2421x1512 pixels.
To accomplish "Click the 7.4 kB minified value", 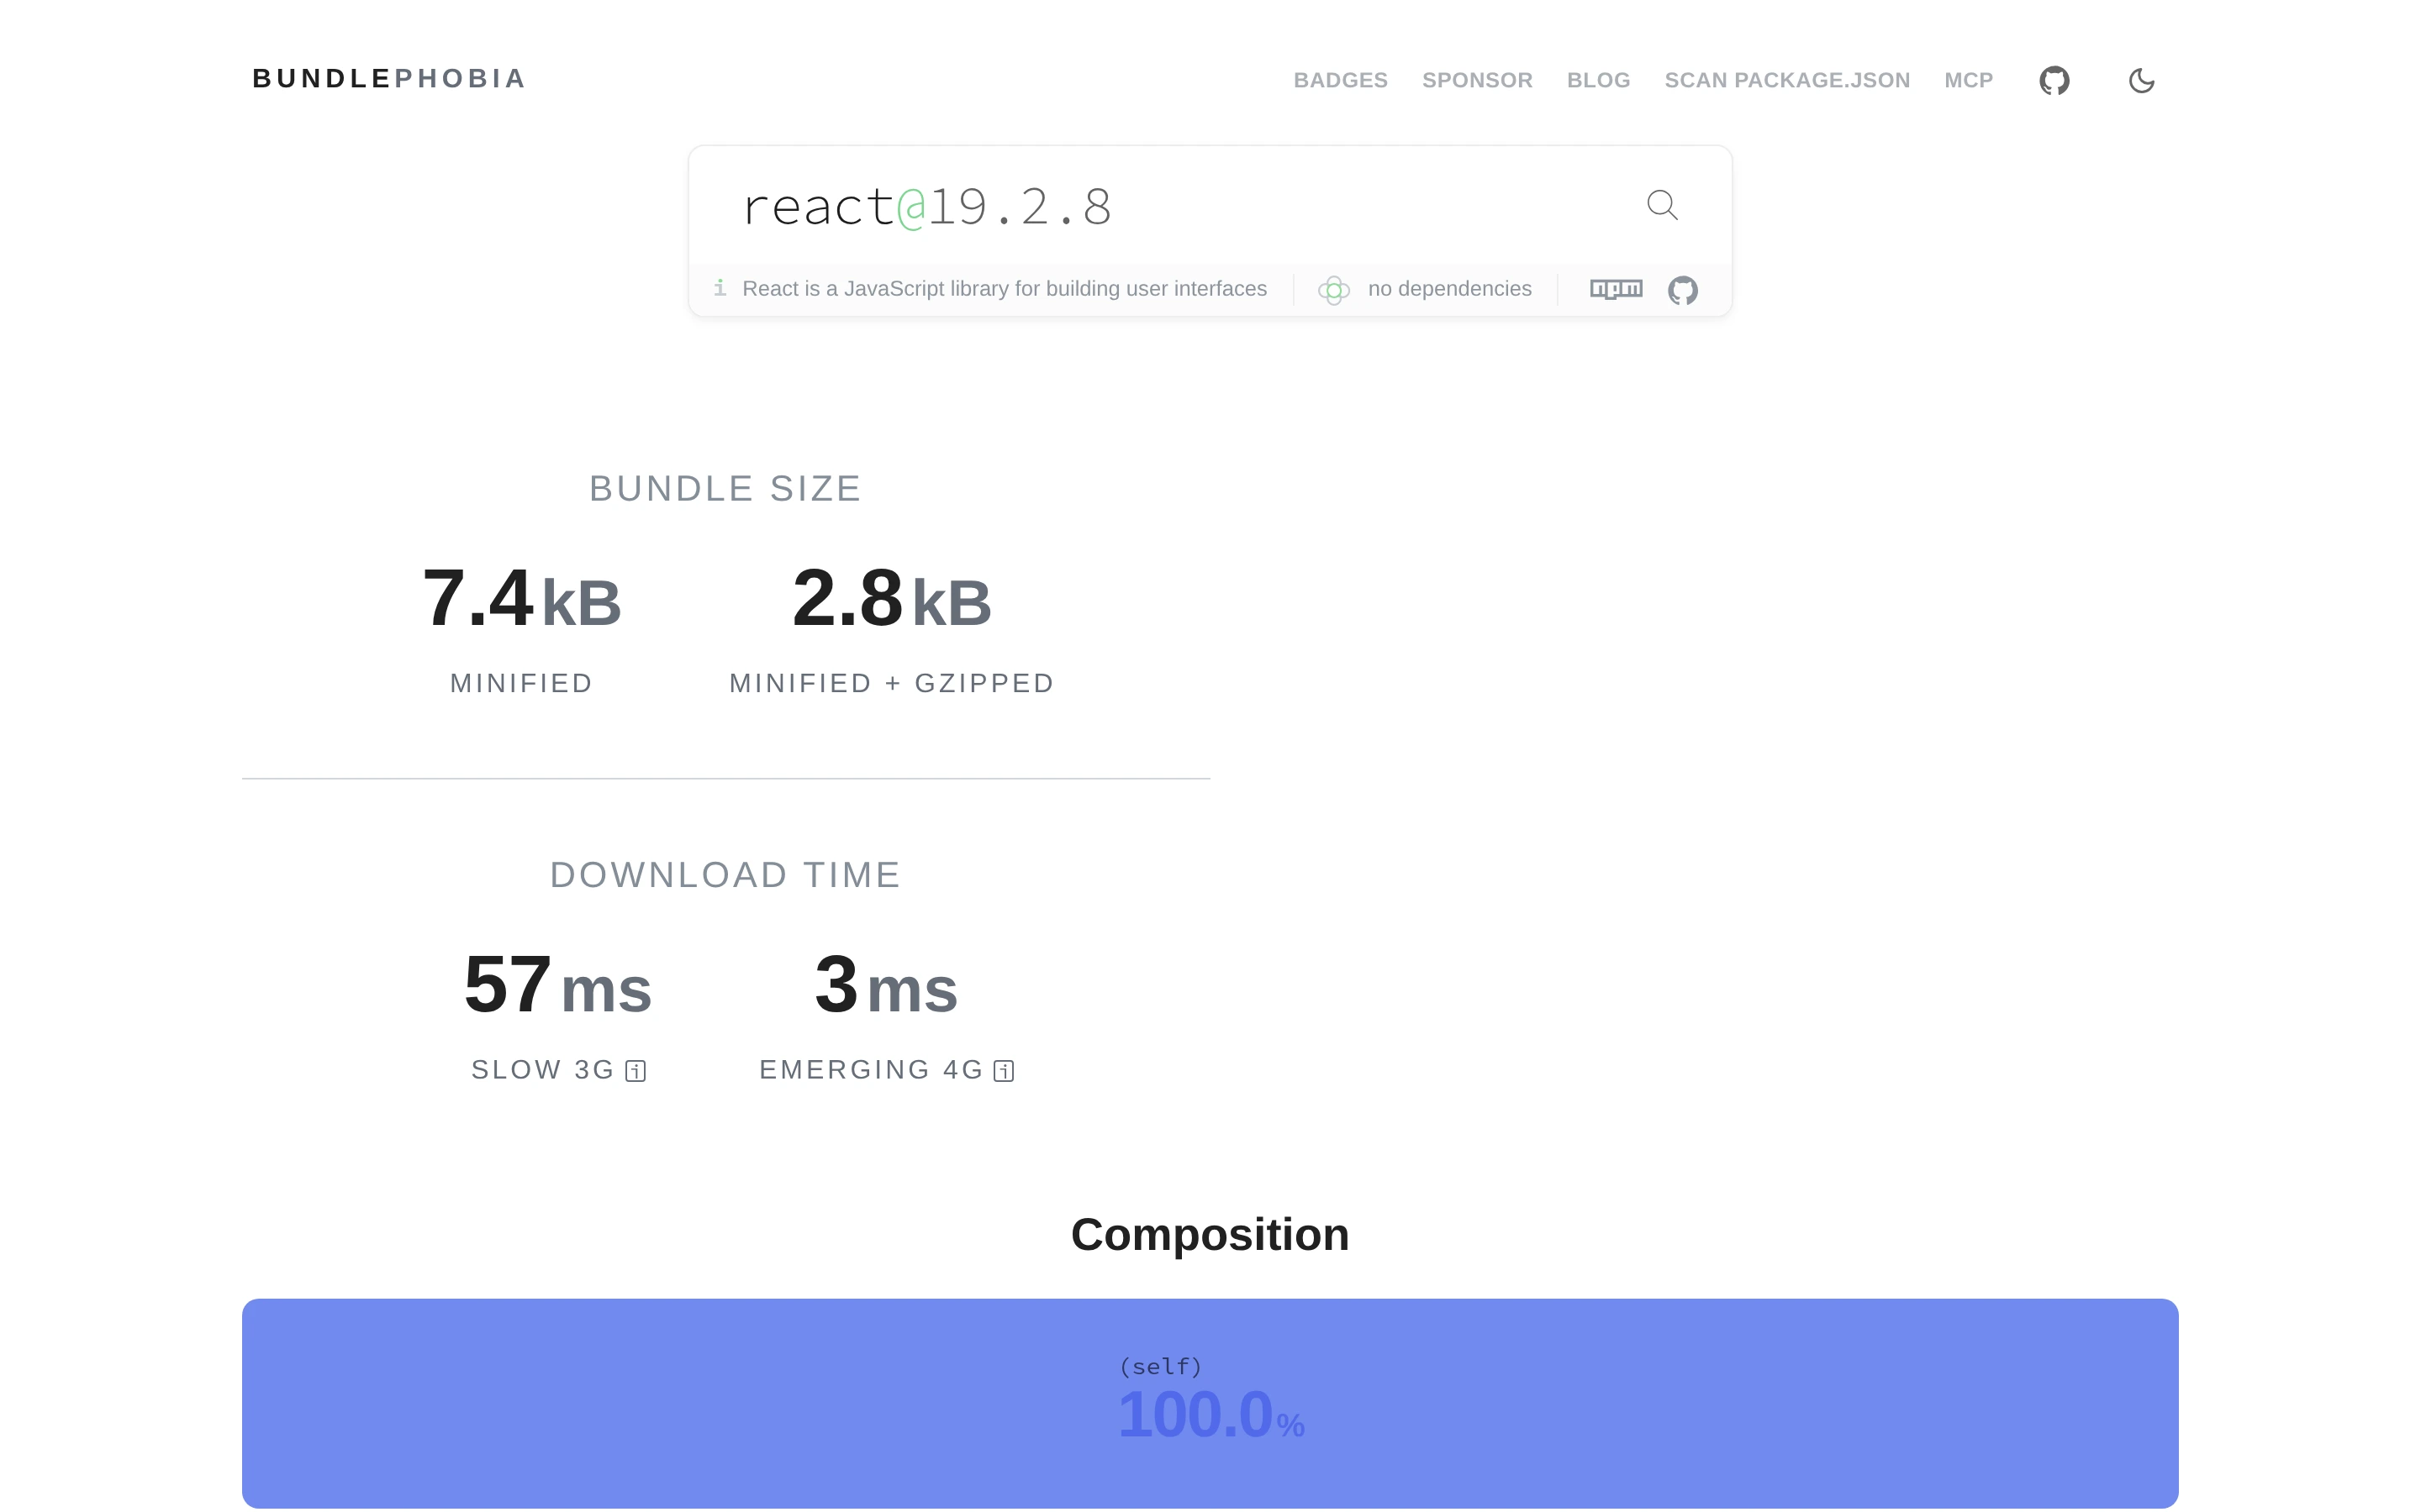I will click(521, 598).
